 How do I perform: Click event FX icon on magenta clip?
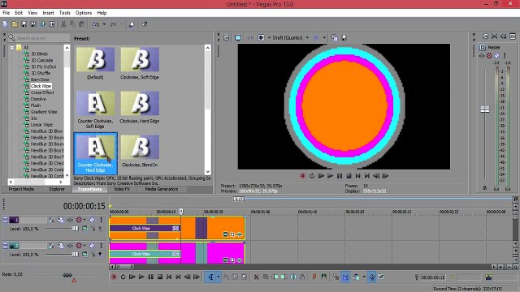[240, 260]
